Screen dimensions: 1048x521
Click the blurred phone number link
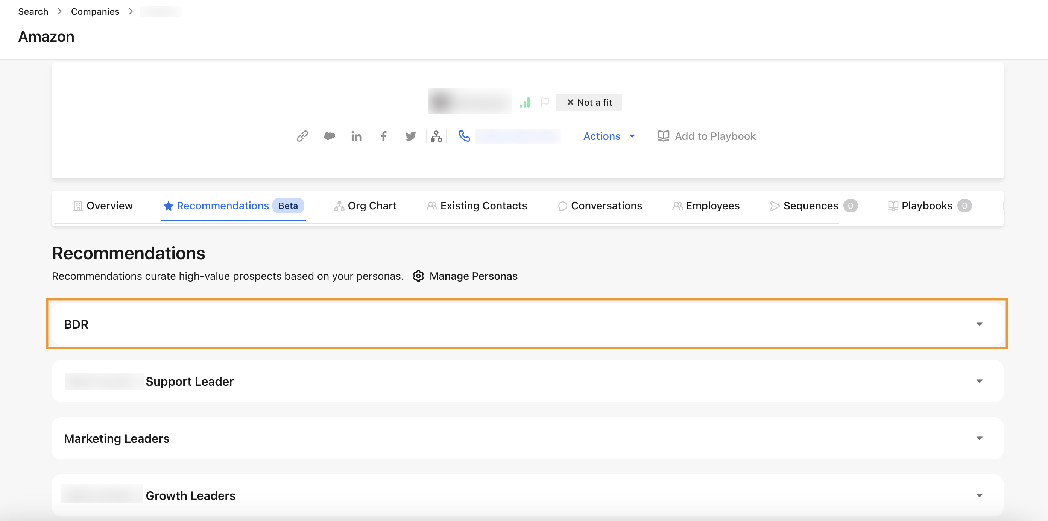click(x=518, y=136)
